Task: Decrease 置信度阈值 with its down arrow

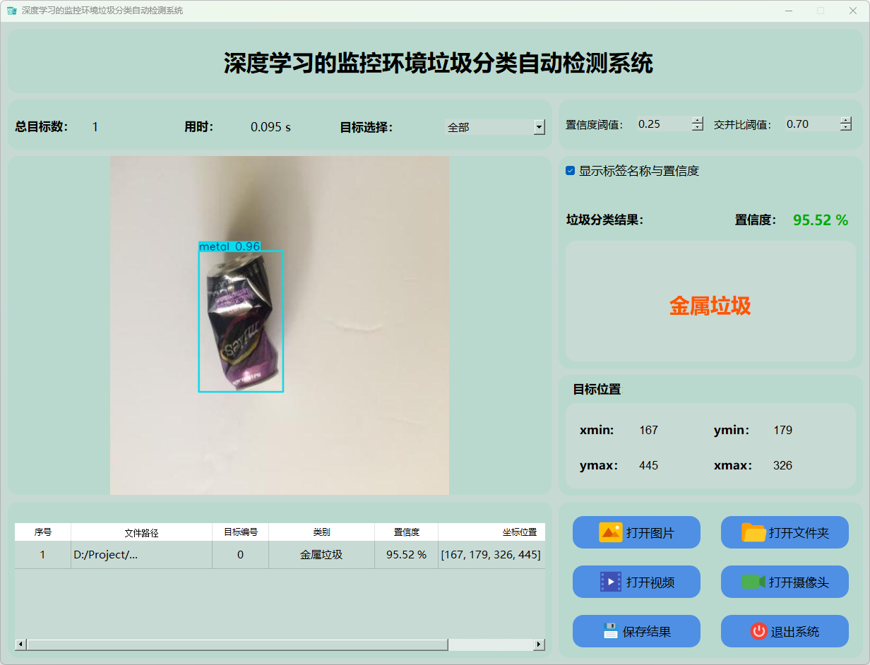Action: (698, 128)
